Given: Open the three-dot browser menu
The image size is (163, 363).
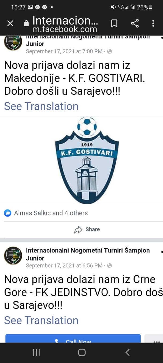Looking at the screenshot, I should pyautogui.click(x=153, y=23).
